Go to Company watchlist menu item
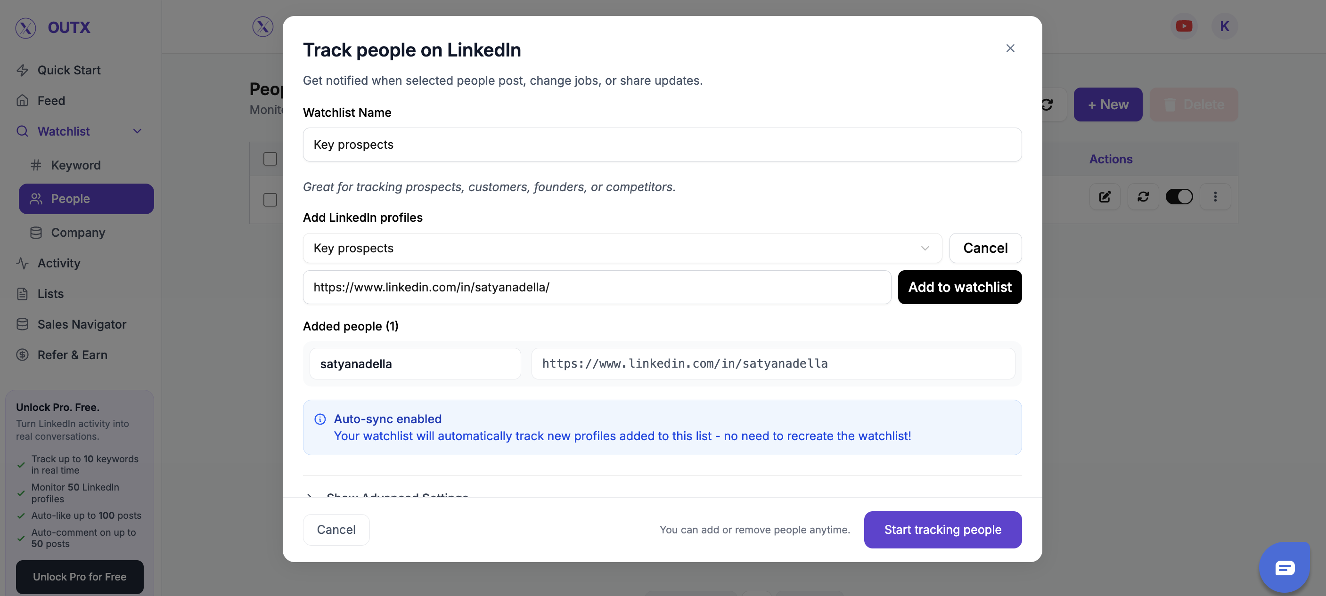 (x=78, y=233)
